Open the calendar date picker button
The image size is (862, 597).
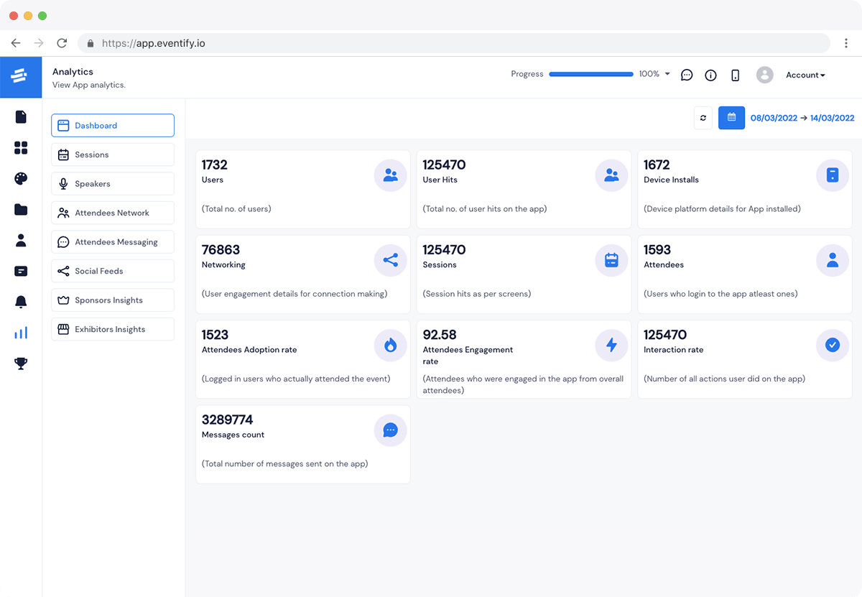[x=731, y=118]
